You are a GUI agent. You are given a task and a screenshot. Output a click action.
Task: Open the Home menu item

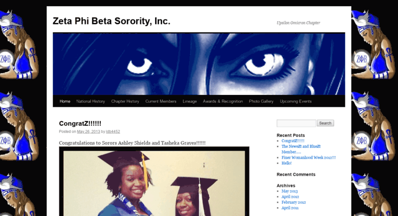65,101
